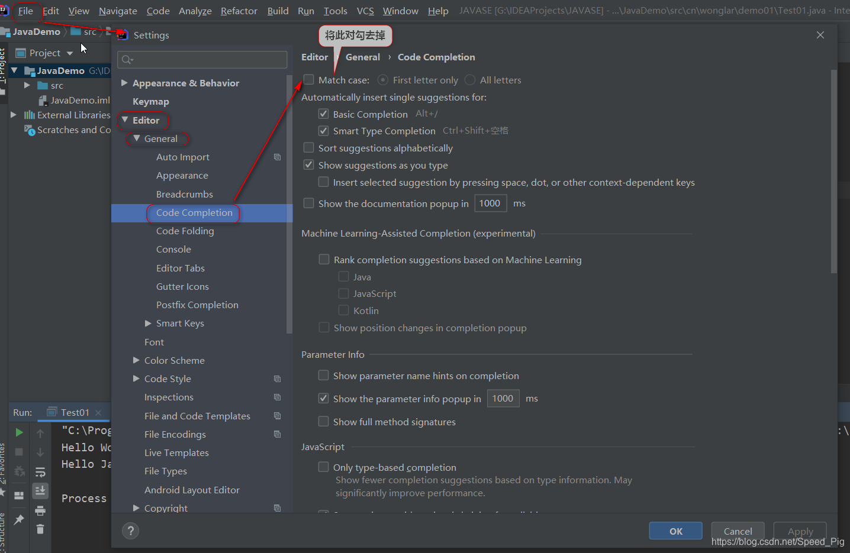Open the File menu
This screenshot has height=553, width=850.
coord(25,11)
